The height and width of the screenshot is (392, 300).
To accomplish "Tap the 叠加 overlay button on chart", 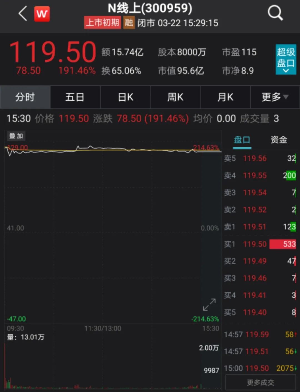I will click(x=16, y=136).
